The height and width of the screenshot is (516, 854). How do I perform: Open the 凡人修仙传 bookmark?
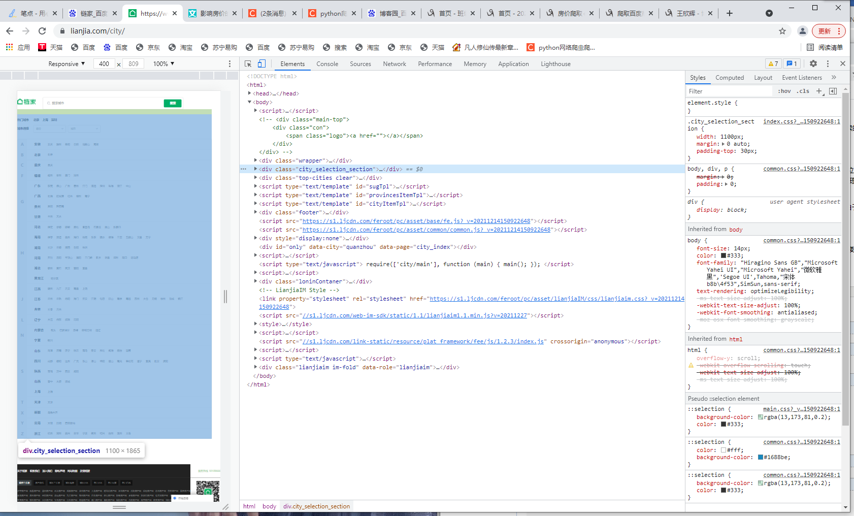485,47
